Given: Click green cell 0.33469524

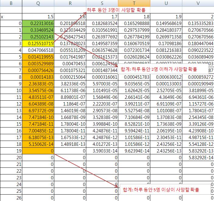Looking at the screenshot, I should [38, 30].
